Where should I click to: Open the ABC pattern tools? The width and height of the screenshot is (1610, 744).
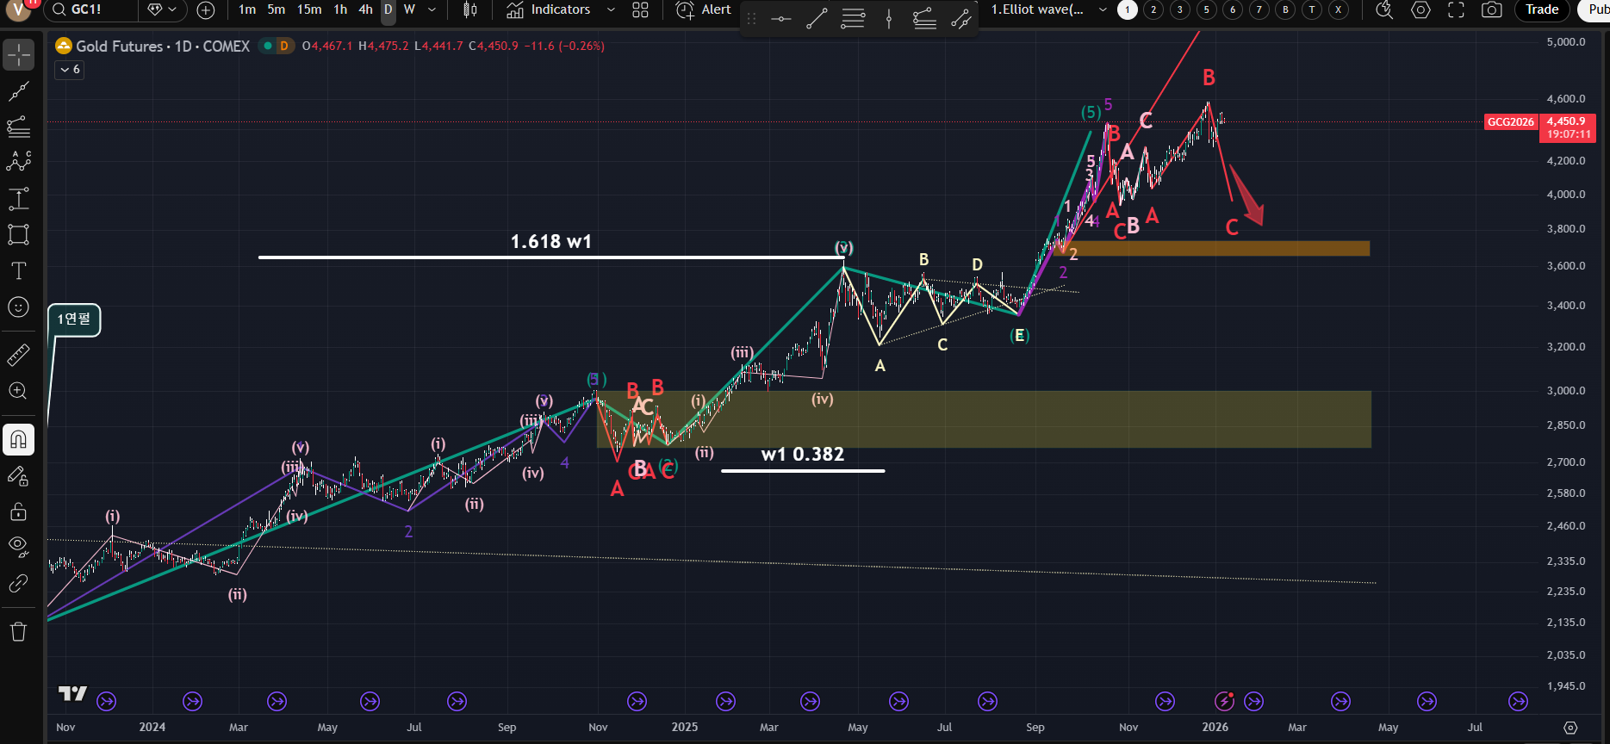(18, 162)
